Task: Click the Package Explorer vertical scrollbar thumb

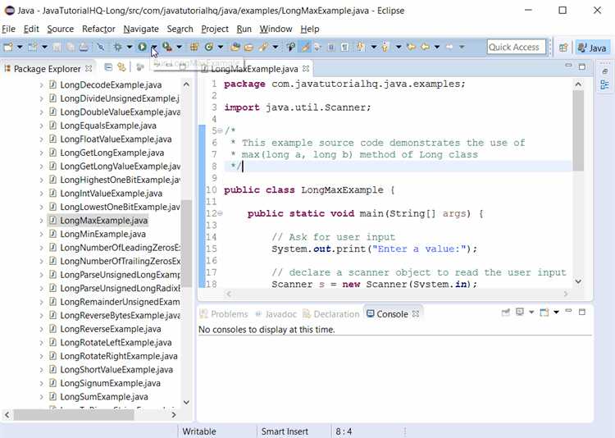Action: pyautogui.click(x=186, y=244)
